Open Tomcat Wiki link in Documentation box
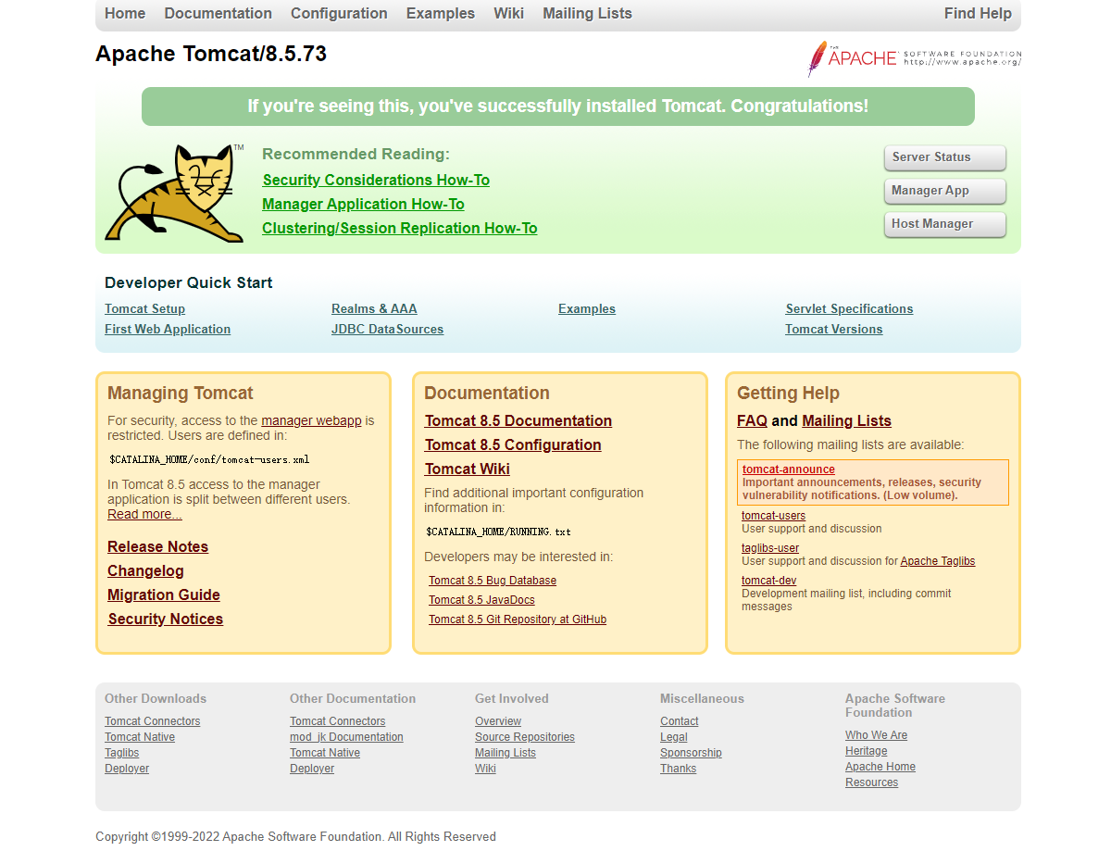This screenshot has height=851, width=1111. tap(468, 469)
